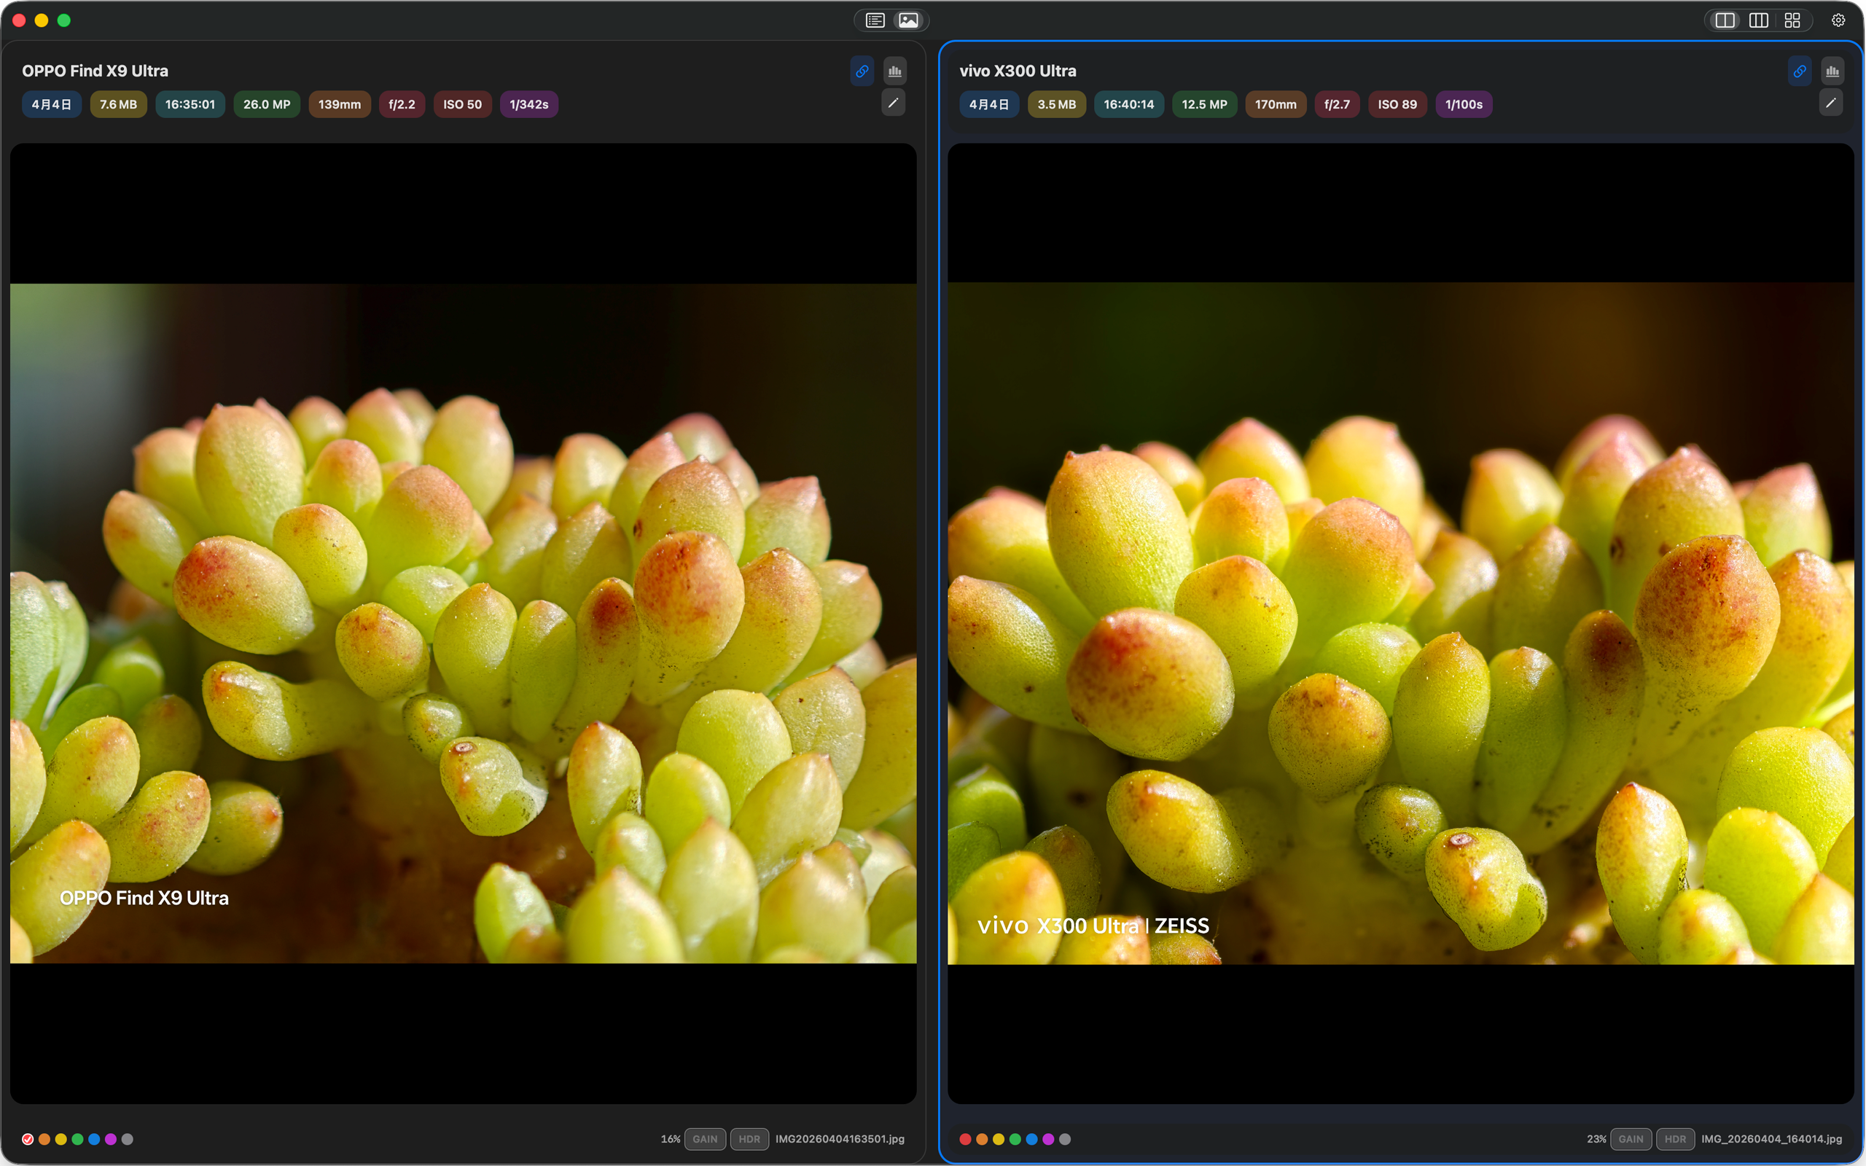This screenshot has height=1166, width=1866.
Task: Click the vivo succulent photo
Action: 1400,623
